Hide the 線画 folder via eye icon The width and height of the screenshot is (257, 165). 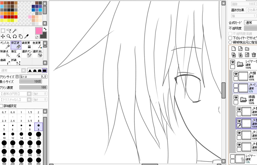236,97
